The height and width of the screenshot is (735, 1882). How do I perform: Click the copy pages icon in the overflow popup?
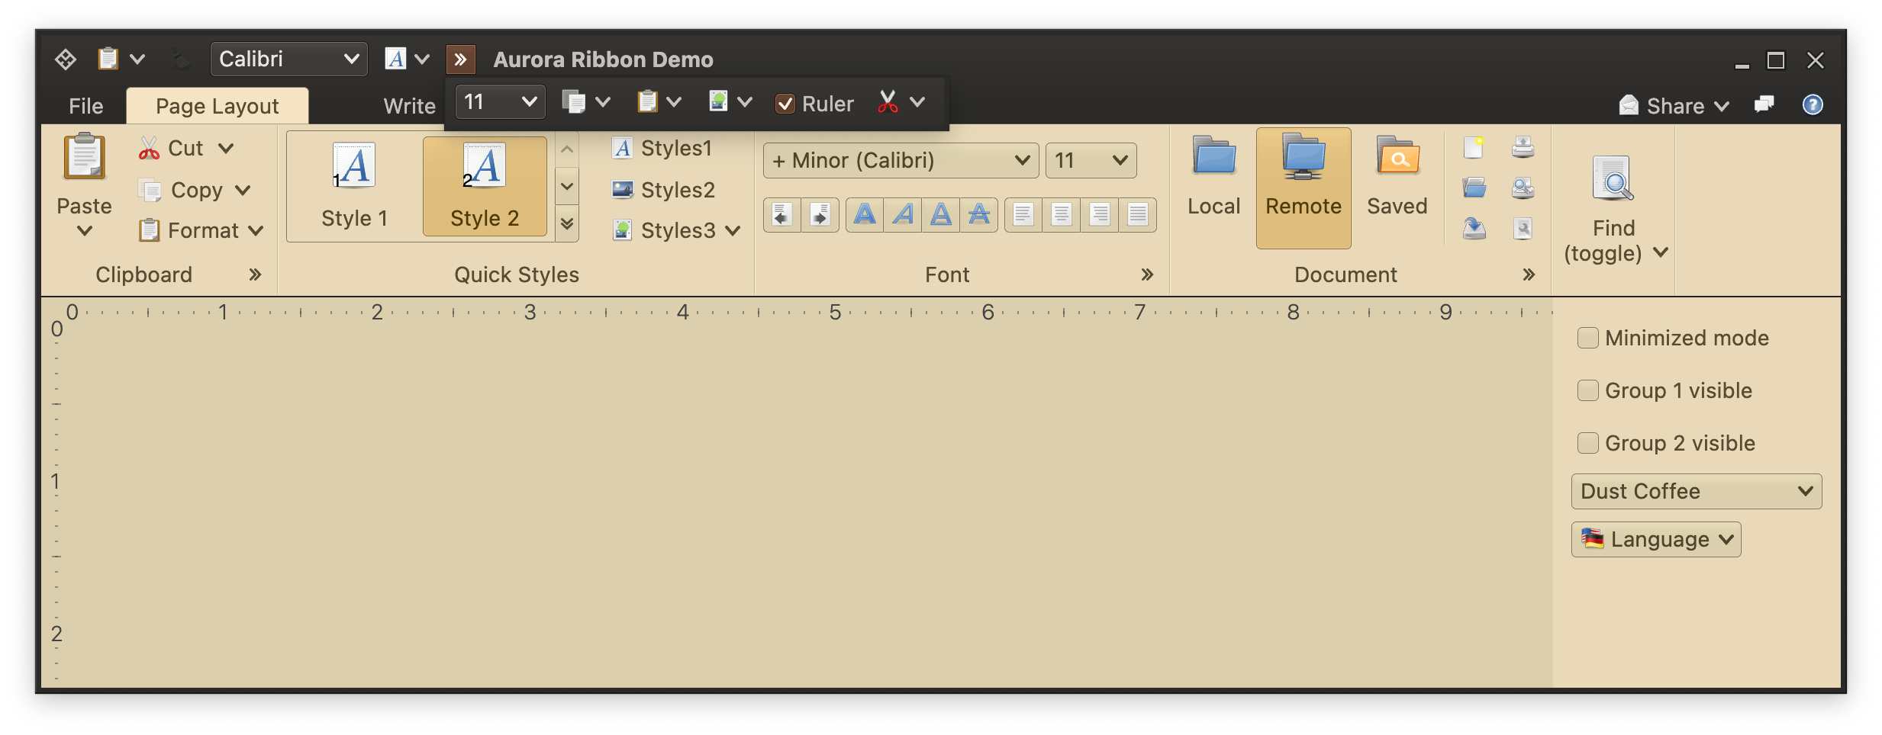[573, 101]
